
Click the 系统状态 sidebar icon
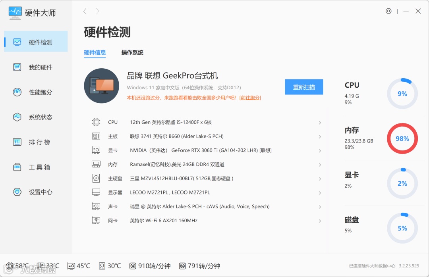point(17,117)
